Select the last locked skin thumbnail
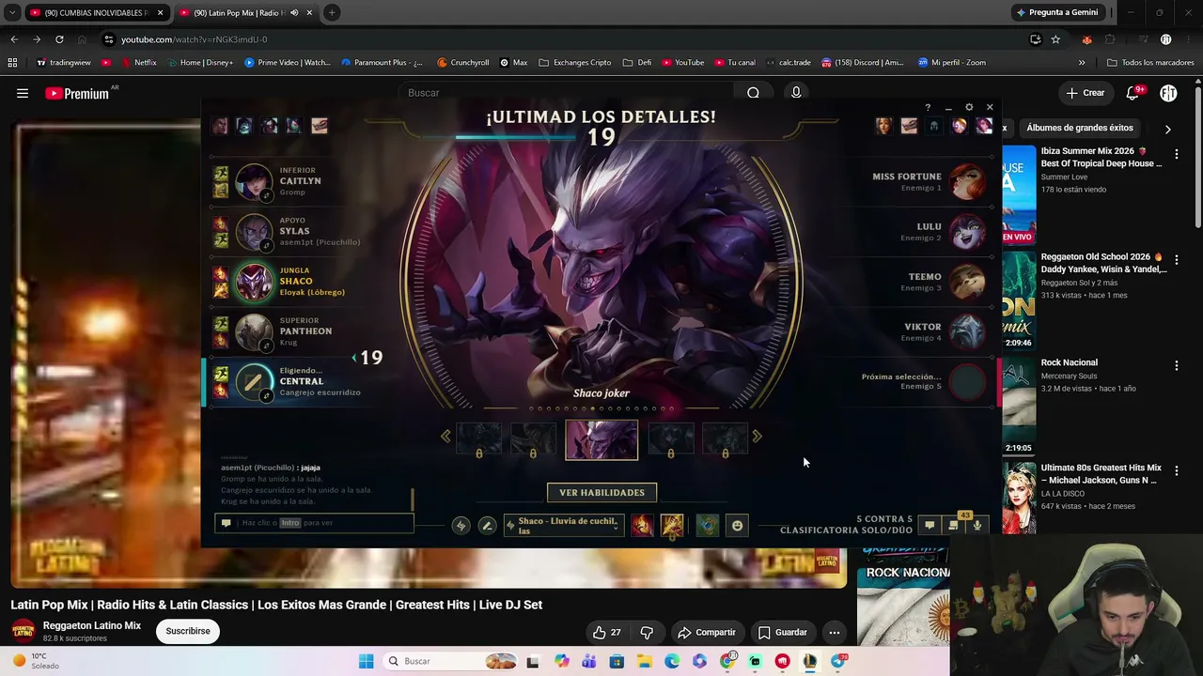Screen dimensions: 1203x676 pos(725,438)
